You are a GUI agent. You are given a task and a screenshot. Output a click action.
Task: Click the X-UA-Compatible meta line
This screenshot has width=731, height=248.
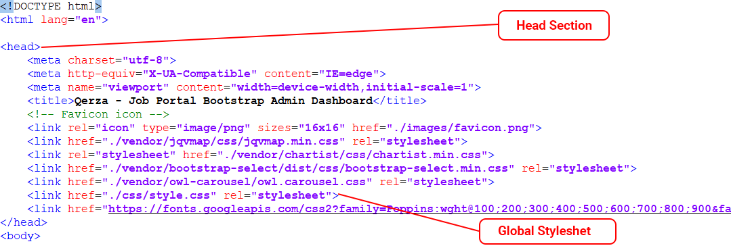tap(207, 74)
